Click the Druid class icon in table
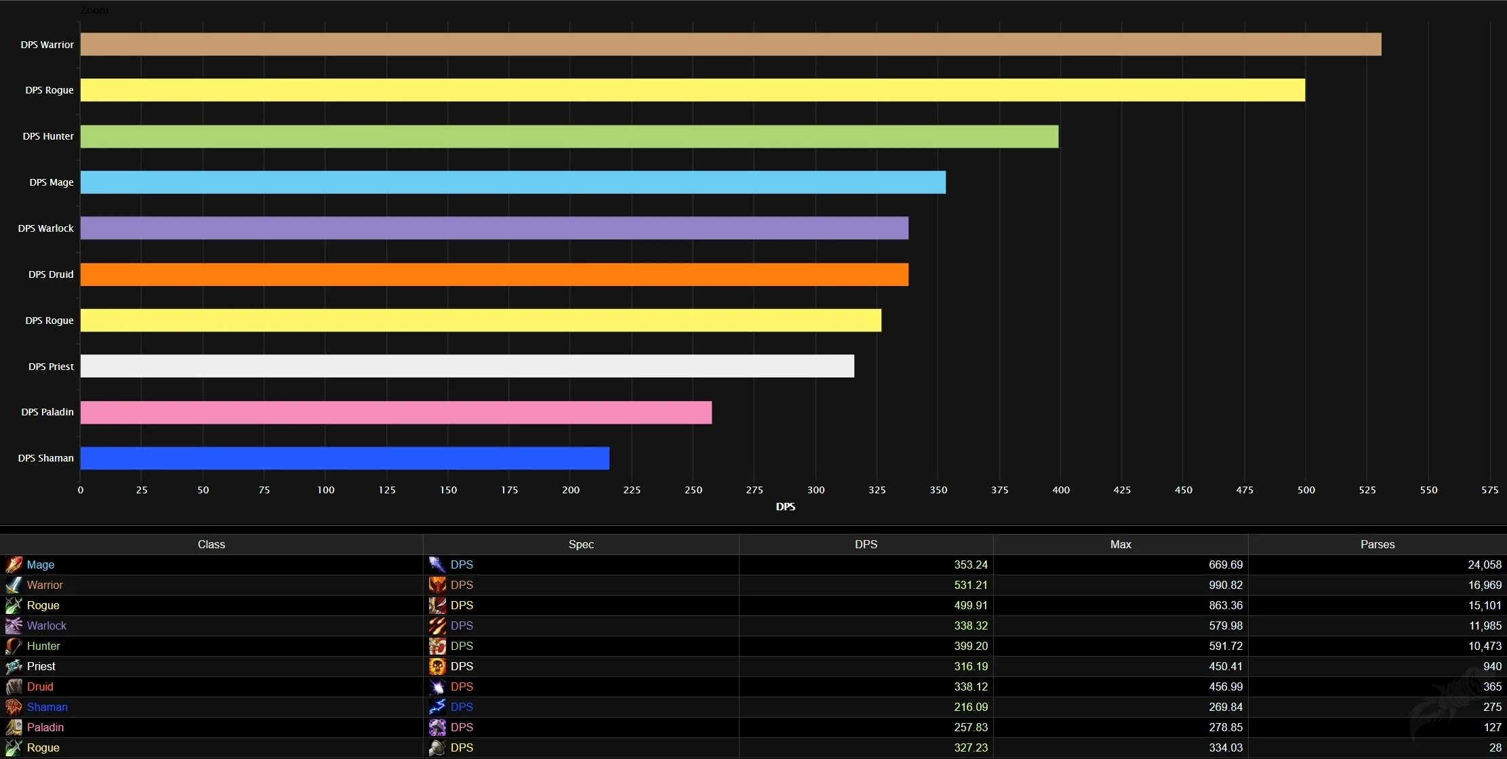This screenshot has height=759, width=1507. (14, 686)
